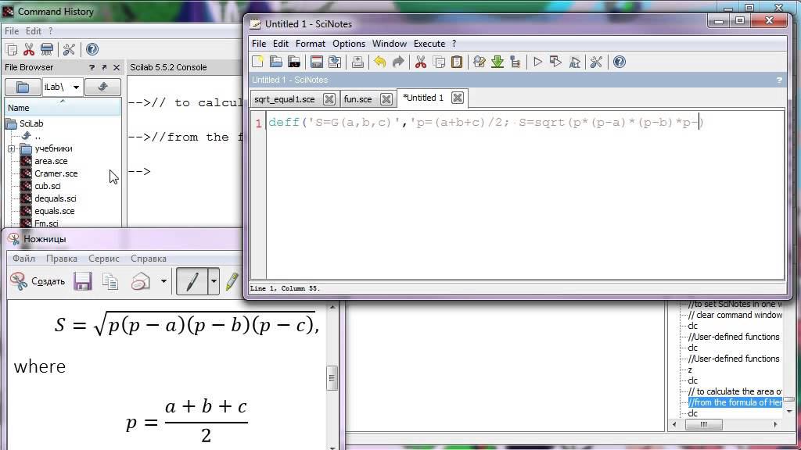Click File Browser undock arrow button

point(104,67)
